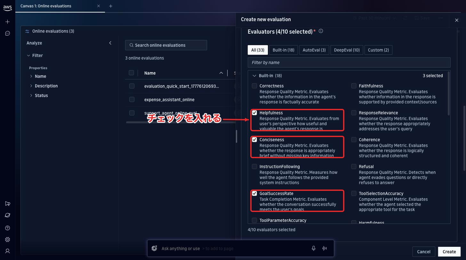The width and height of the screenshot is (466, 260).
Task: Open the expense_assistant_online evaluation name
Action: (x=169, y=100)
